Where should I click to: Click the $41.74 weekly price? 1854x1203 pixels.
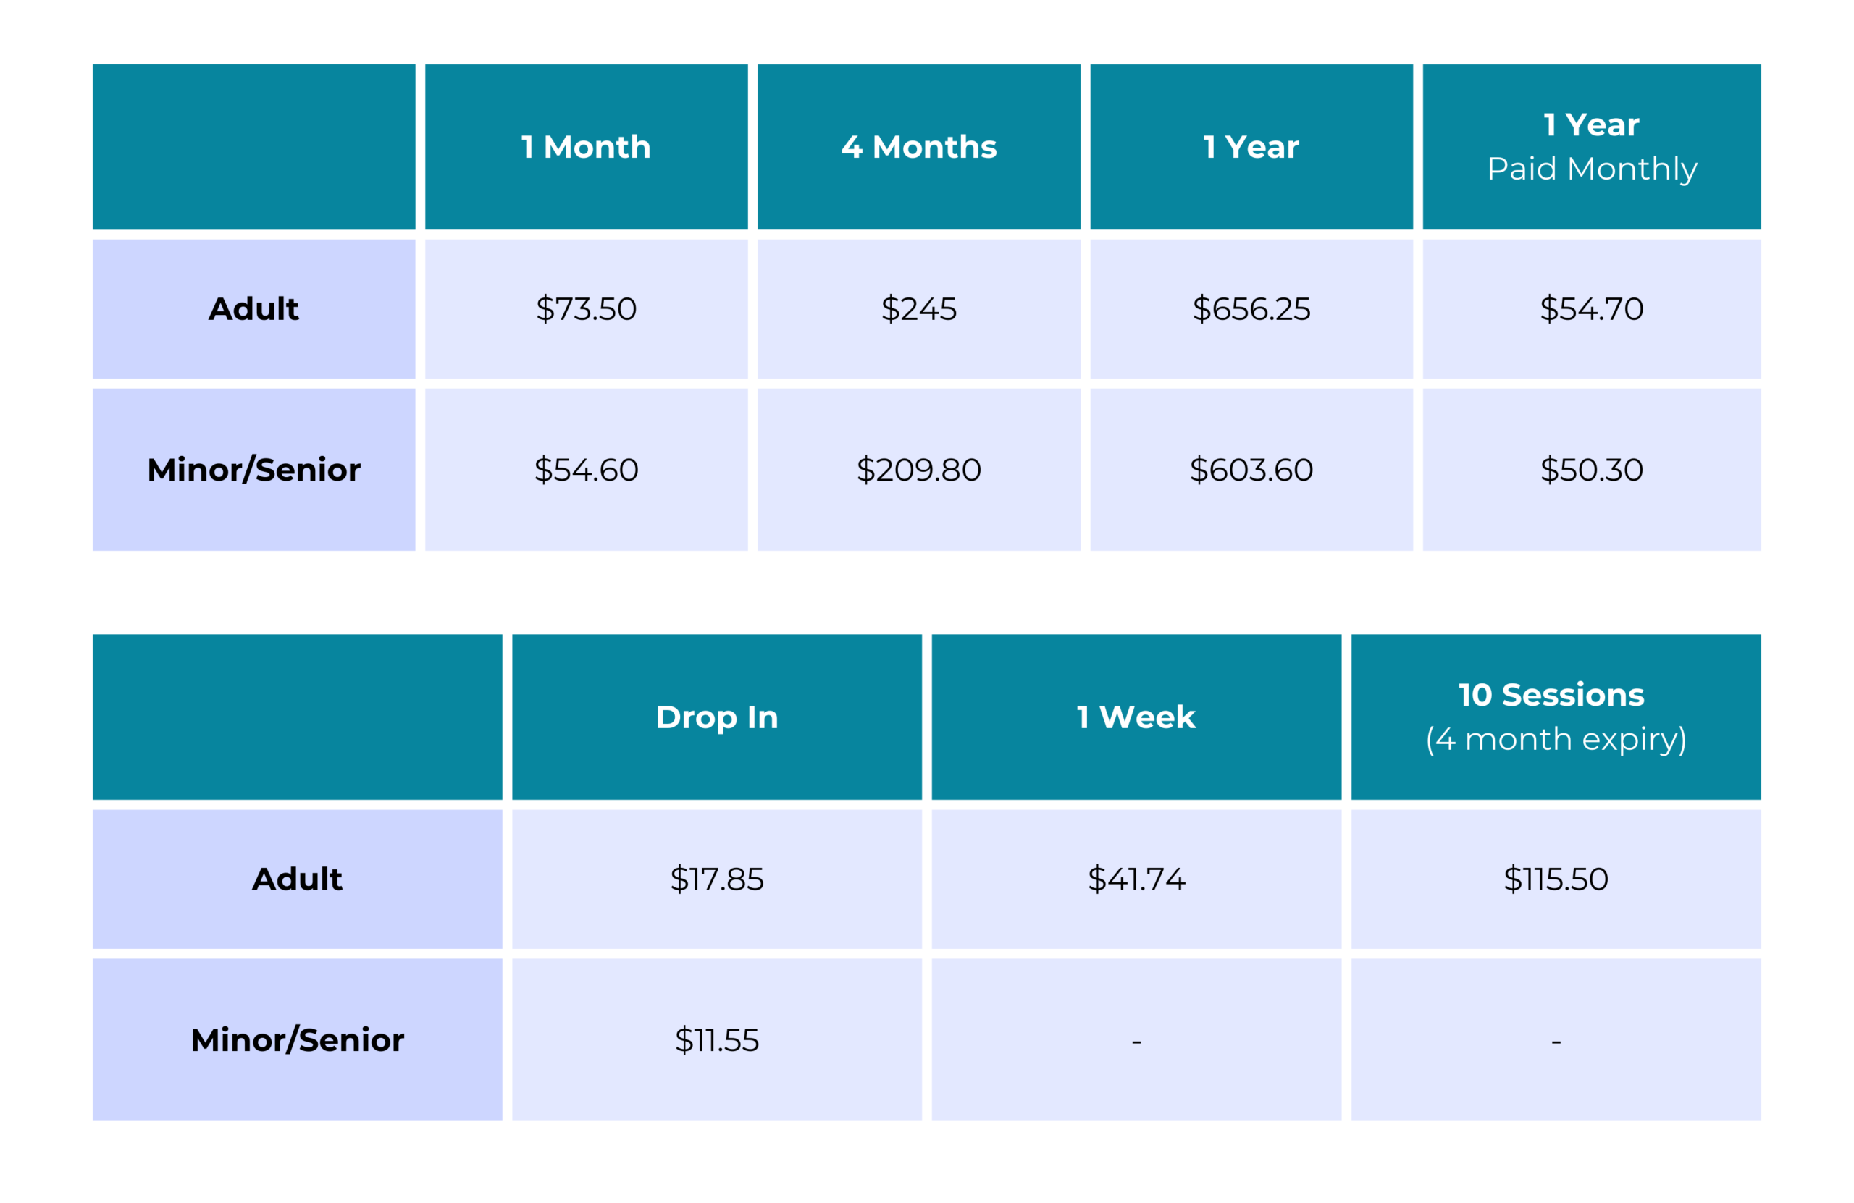1136,879
